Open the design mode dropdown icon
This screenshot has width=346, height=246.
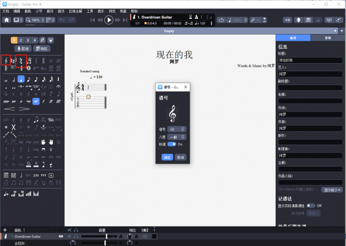pos(50,40)
